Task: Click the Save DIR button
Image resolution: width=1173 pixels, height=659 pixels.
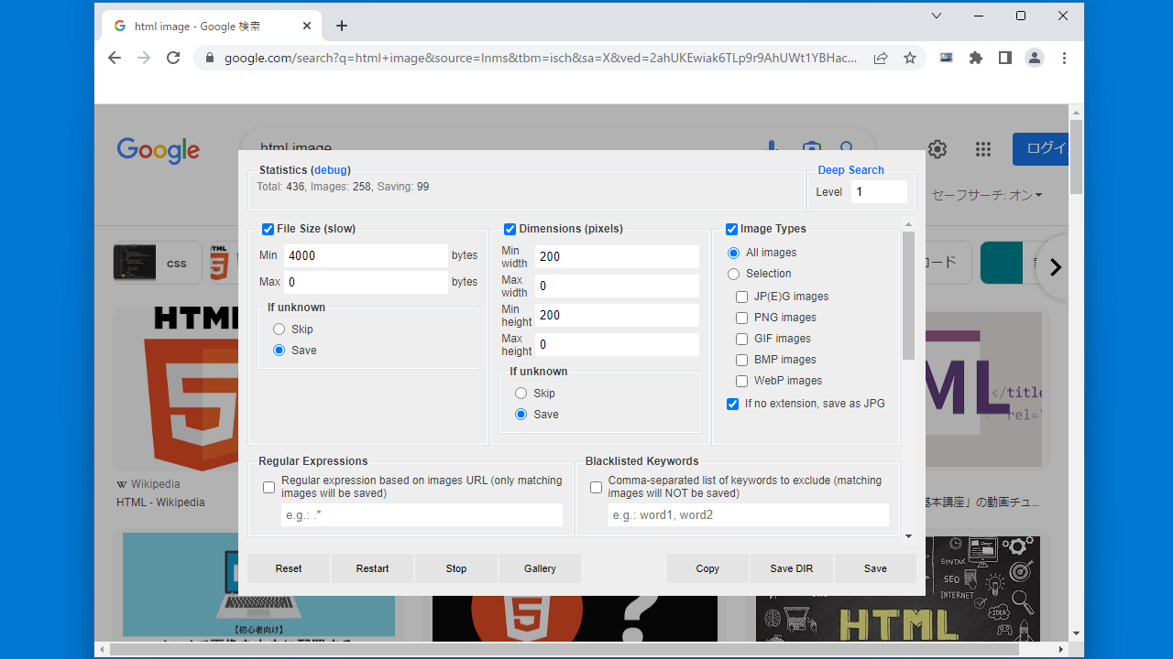Action: (x=792, y=568)
